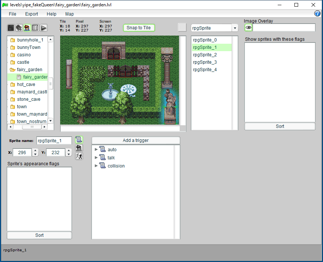
Task: Expand the collision trigger node
Action: point(97,166)
